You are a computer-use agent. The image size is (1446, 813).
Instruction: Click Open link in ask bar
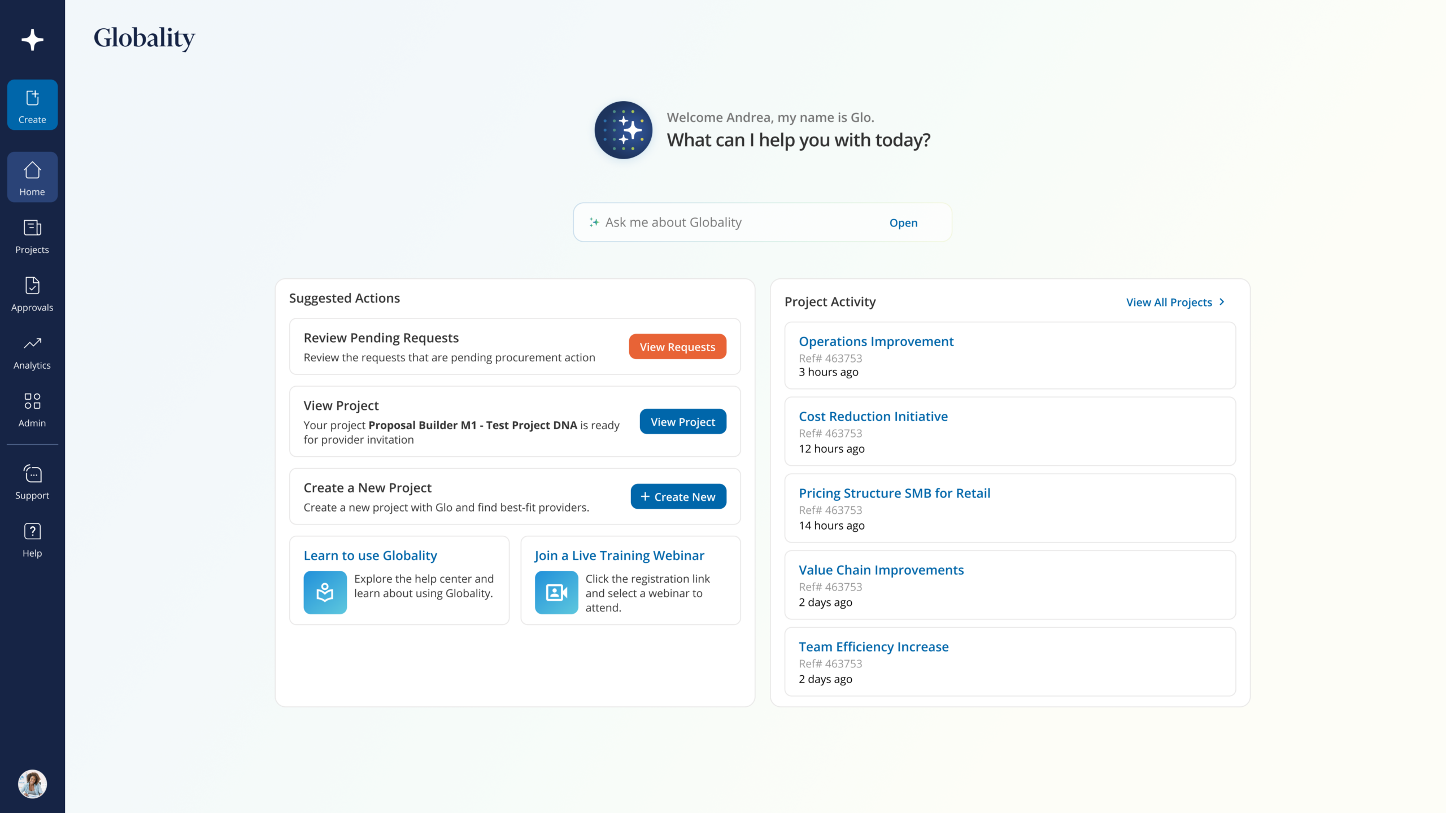coord(903,223)
